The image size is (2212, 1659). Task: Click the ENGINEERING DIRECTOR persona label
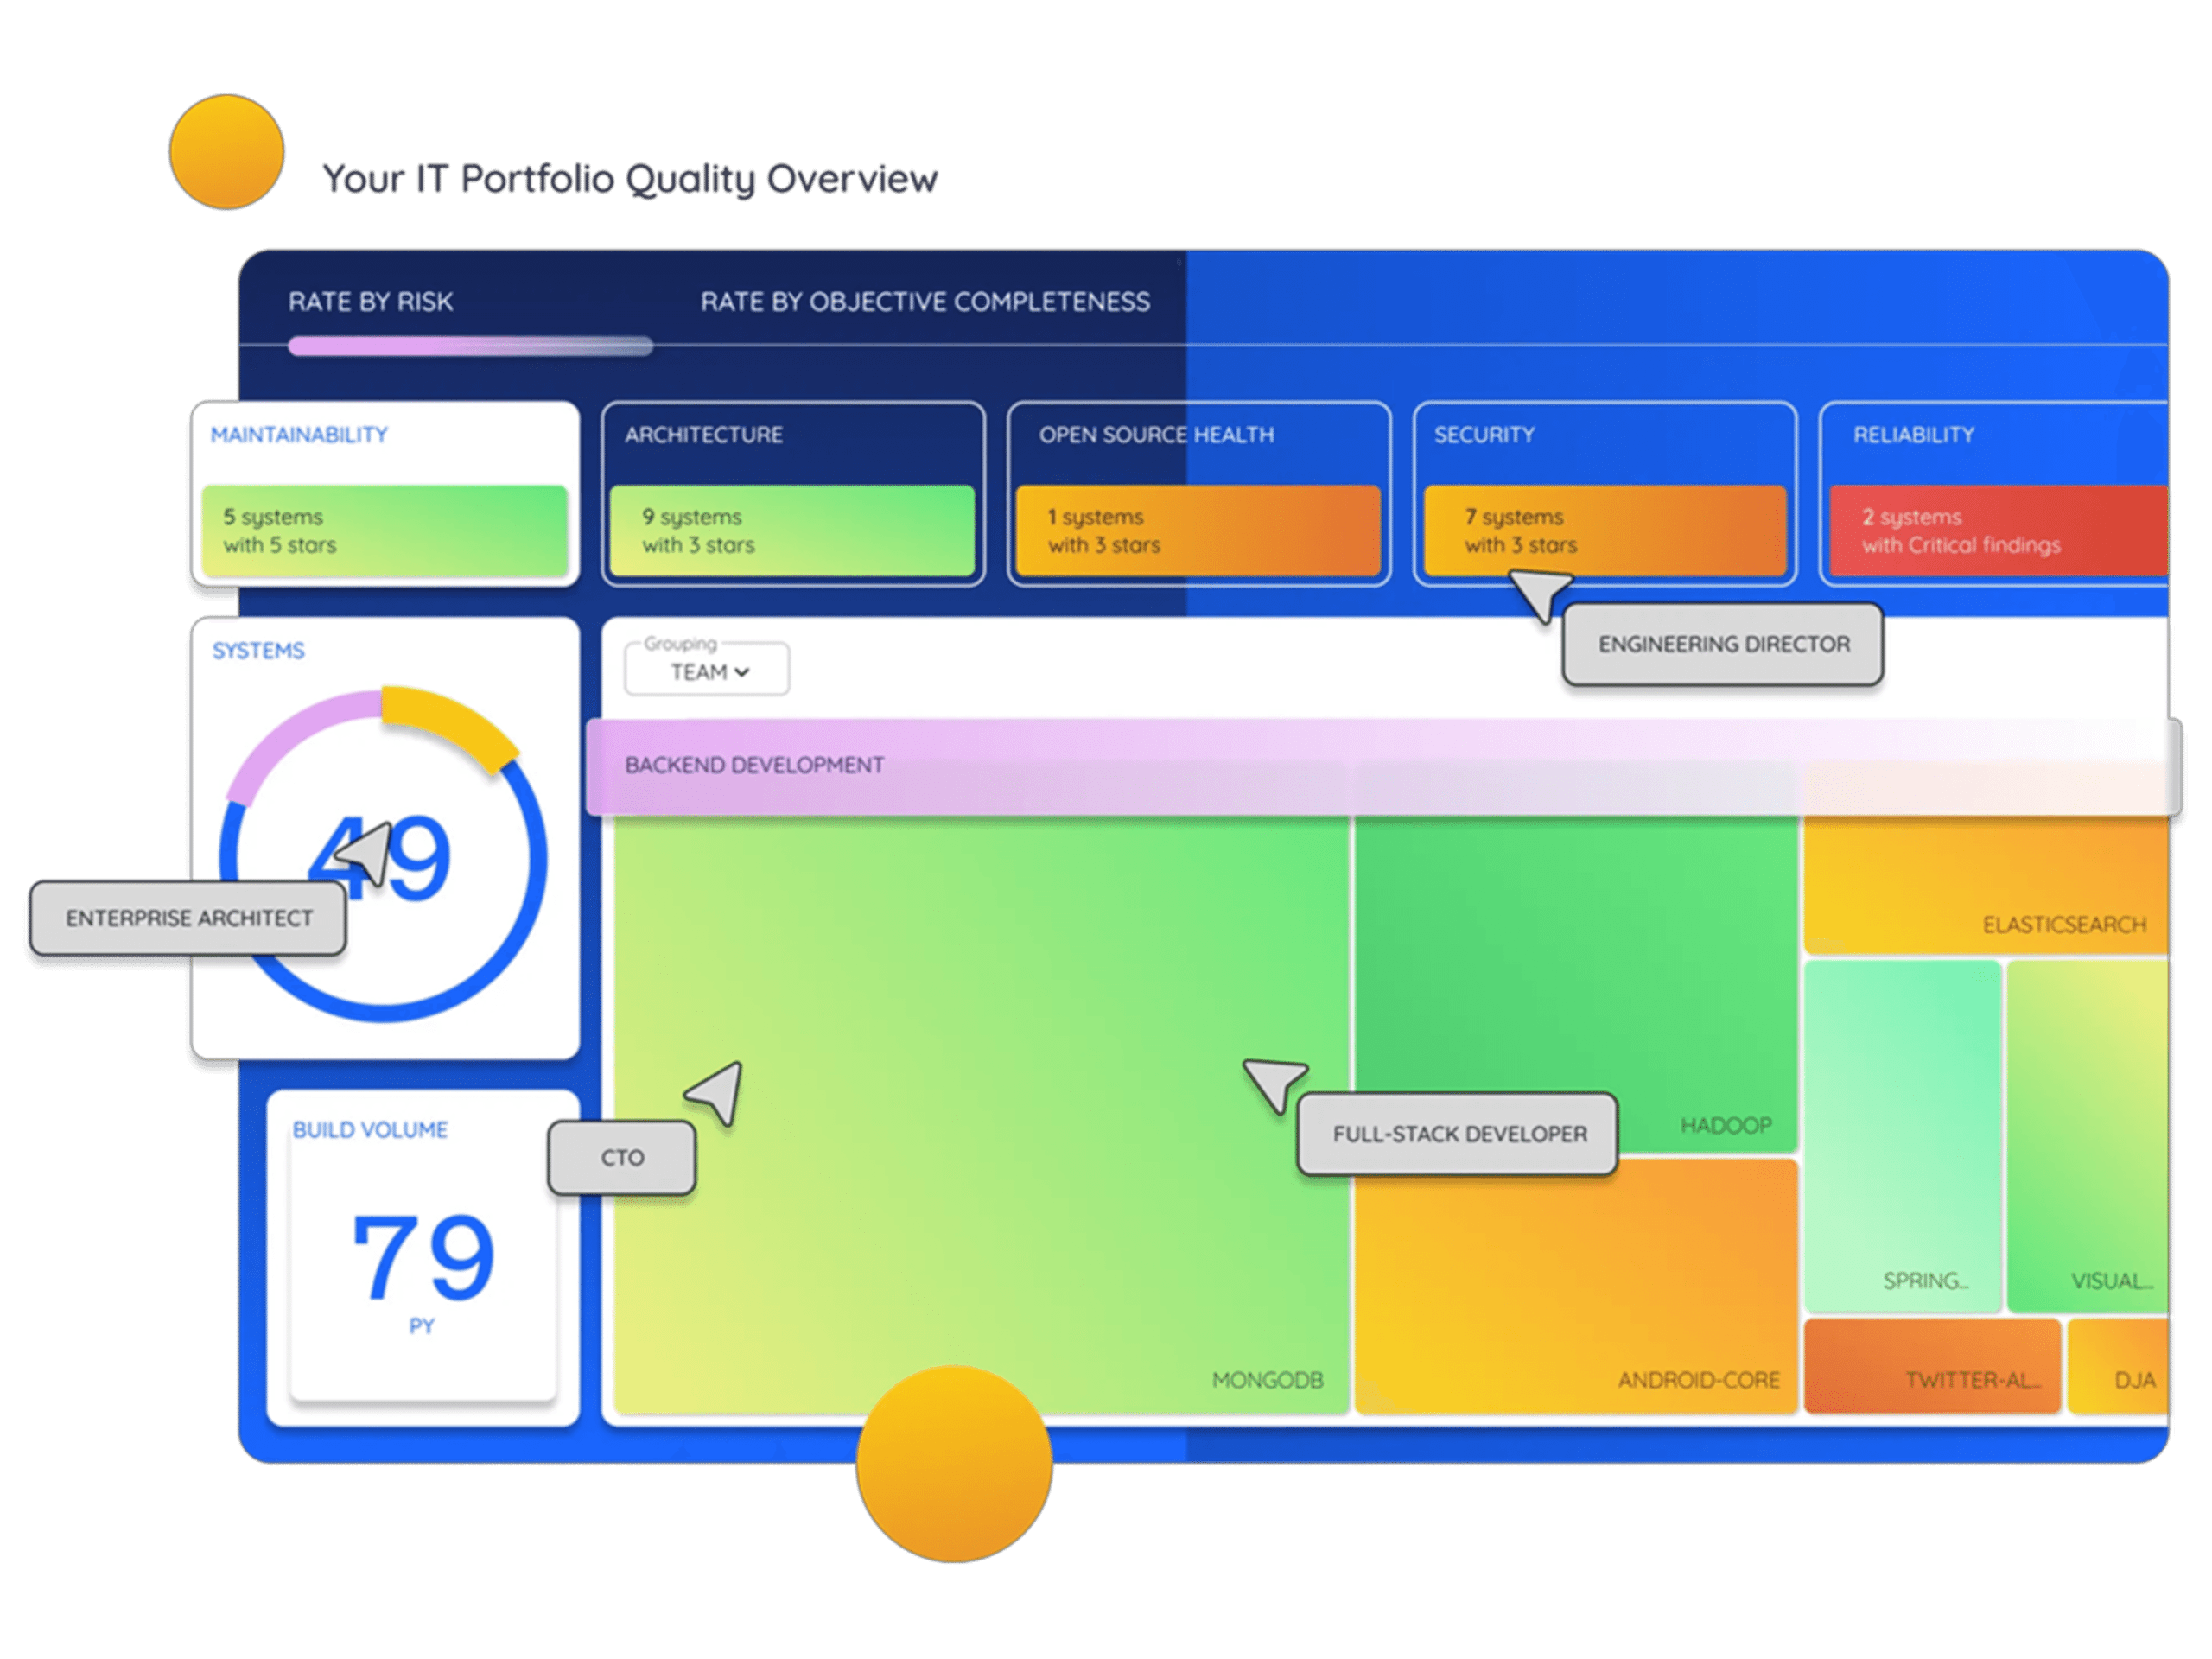(1722, 645)
